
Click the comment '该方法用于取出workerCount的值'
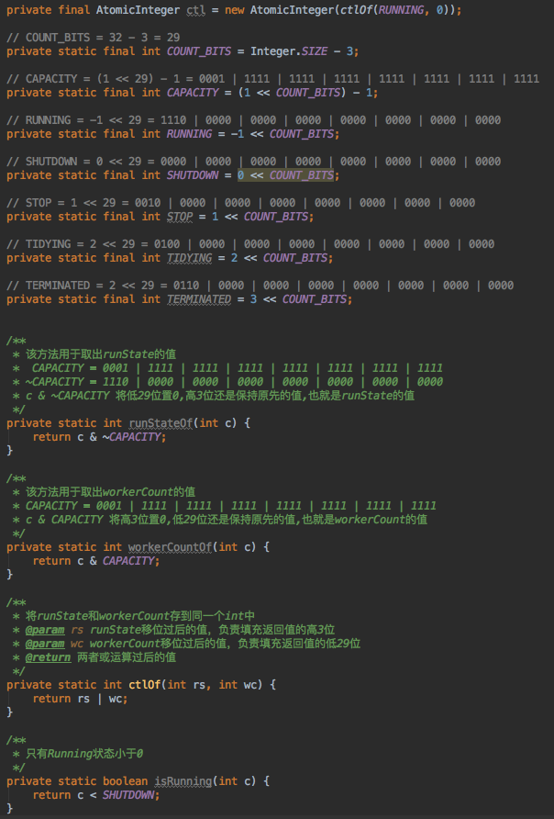point(110,491)
